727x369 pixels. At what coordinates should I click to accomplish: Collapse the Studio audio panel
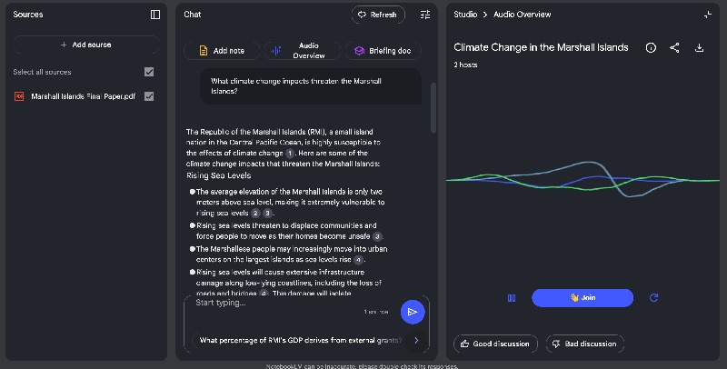(708, 15)
